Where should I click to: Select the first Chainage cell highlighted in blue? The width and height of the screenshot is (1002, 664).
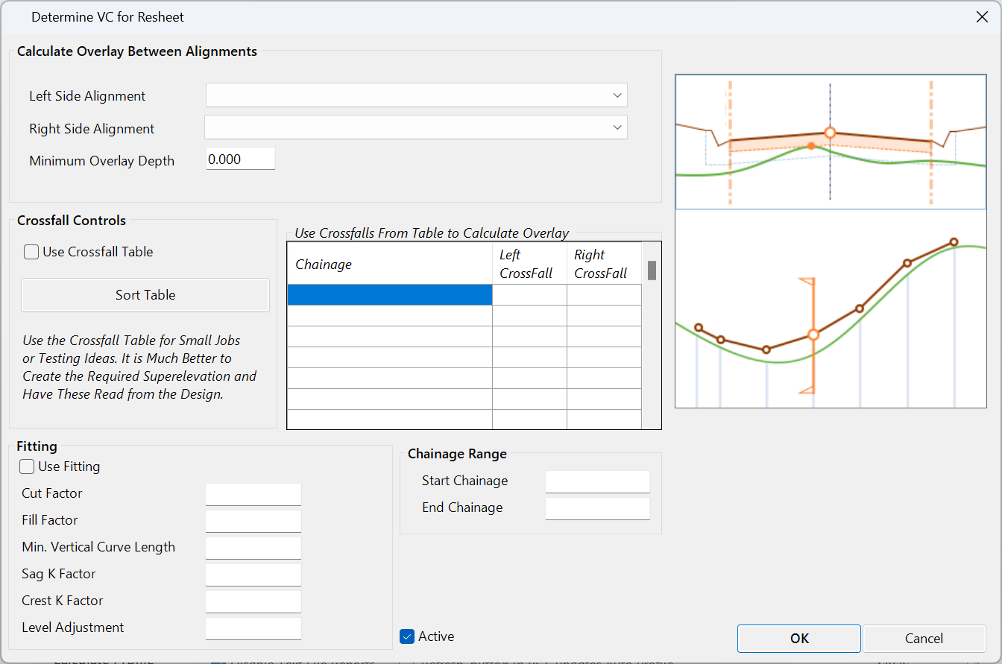tap(390, 295)
